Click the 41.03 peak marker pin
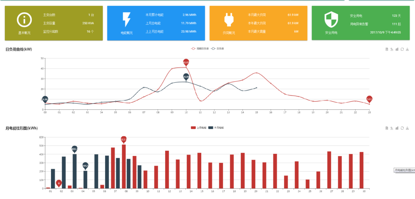The width and height of the screenshot is (415, 199). point(186,62)
